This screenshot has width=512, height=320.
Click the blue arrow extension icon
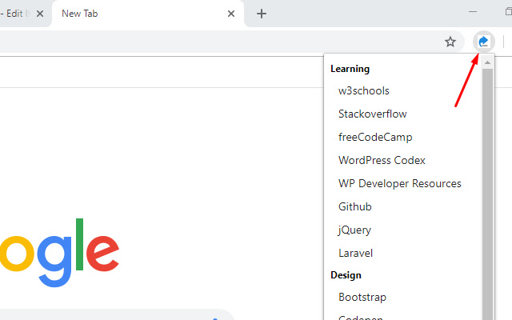click(x=483, y=42)
